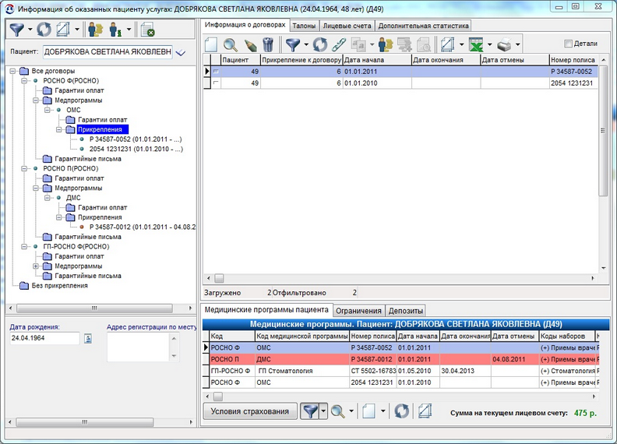Click the blank page icon in medical programs toolbar
Viewport: 617px width, 444px height.
[368, 412]
